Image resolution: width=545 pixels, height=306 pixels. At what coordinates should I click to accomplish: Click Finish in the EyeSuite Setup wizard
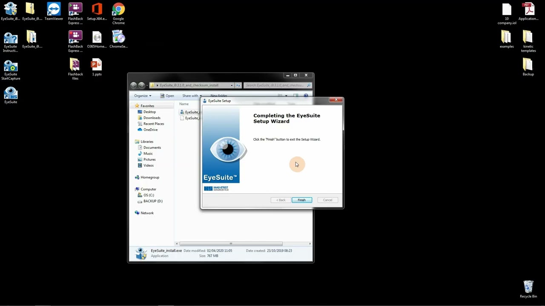click(301, 200)
